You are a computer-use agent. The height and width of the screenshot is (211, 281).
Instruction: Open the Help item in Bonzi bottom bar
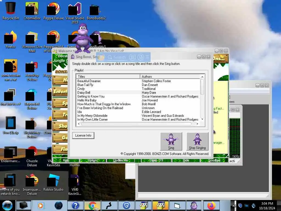[x=66, y=160]
